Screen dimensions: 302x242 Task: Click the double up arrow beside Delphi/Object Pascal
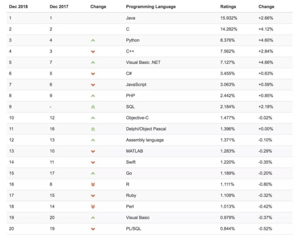93,129
